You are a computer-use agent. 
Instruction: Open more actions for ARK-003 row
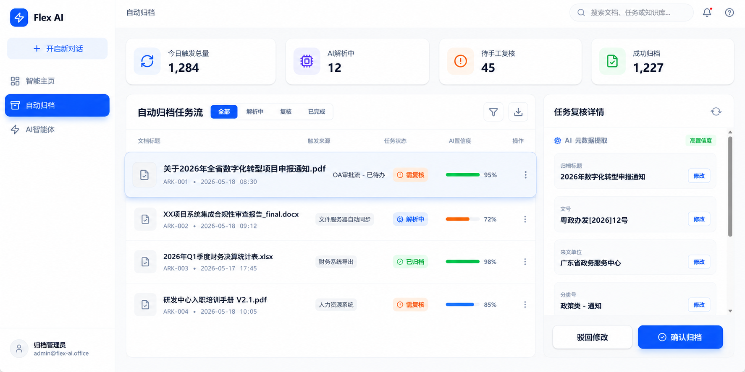click(x=525, y=262)
